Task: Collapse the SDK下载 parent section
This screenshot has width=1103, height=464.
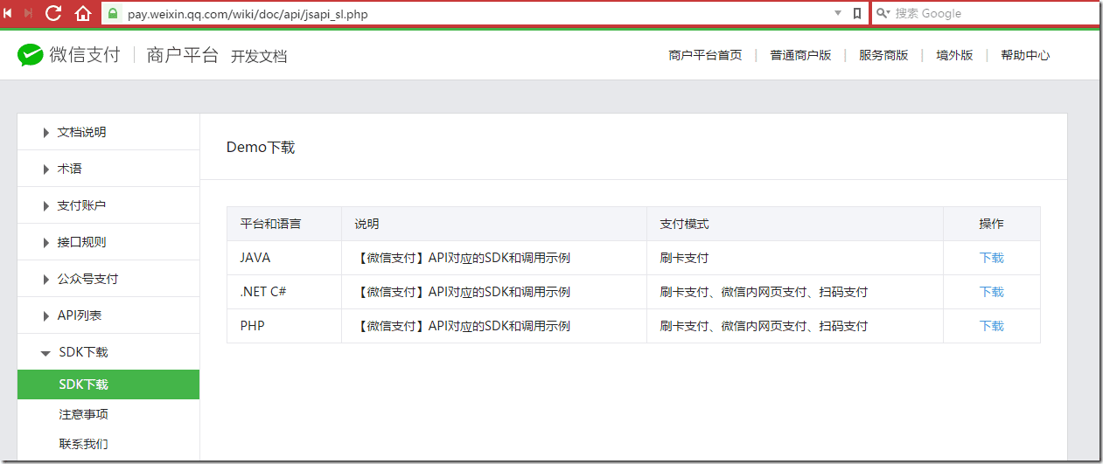Action: (x=82, y=352)
